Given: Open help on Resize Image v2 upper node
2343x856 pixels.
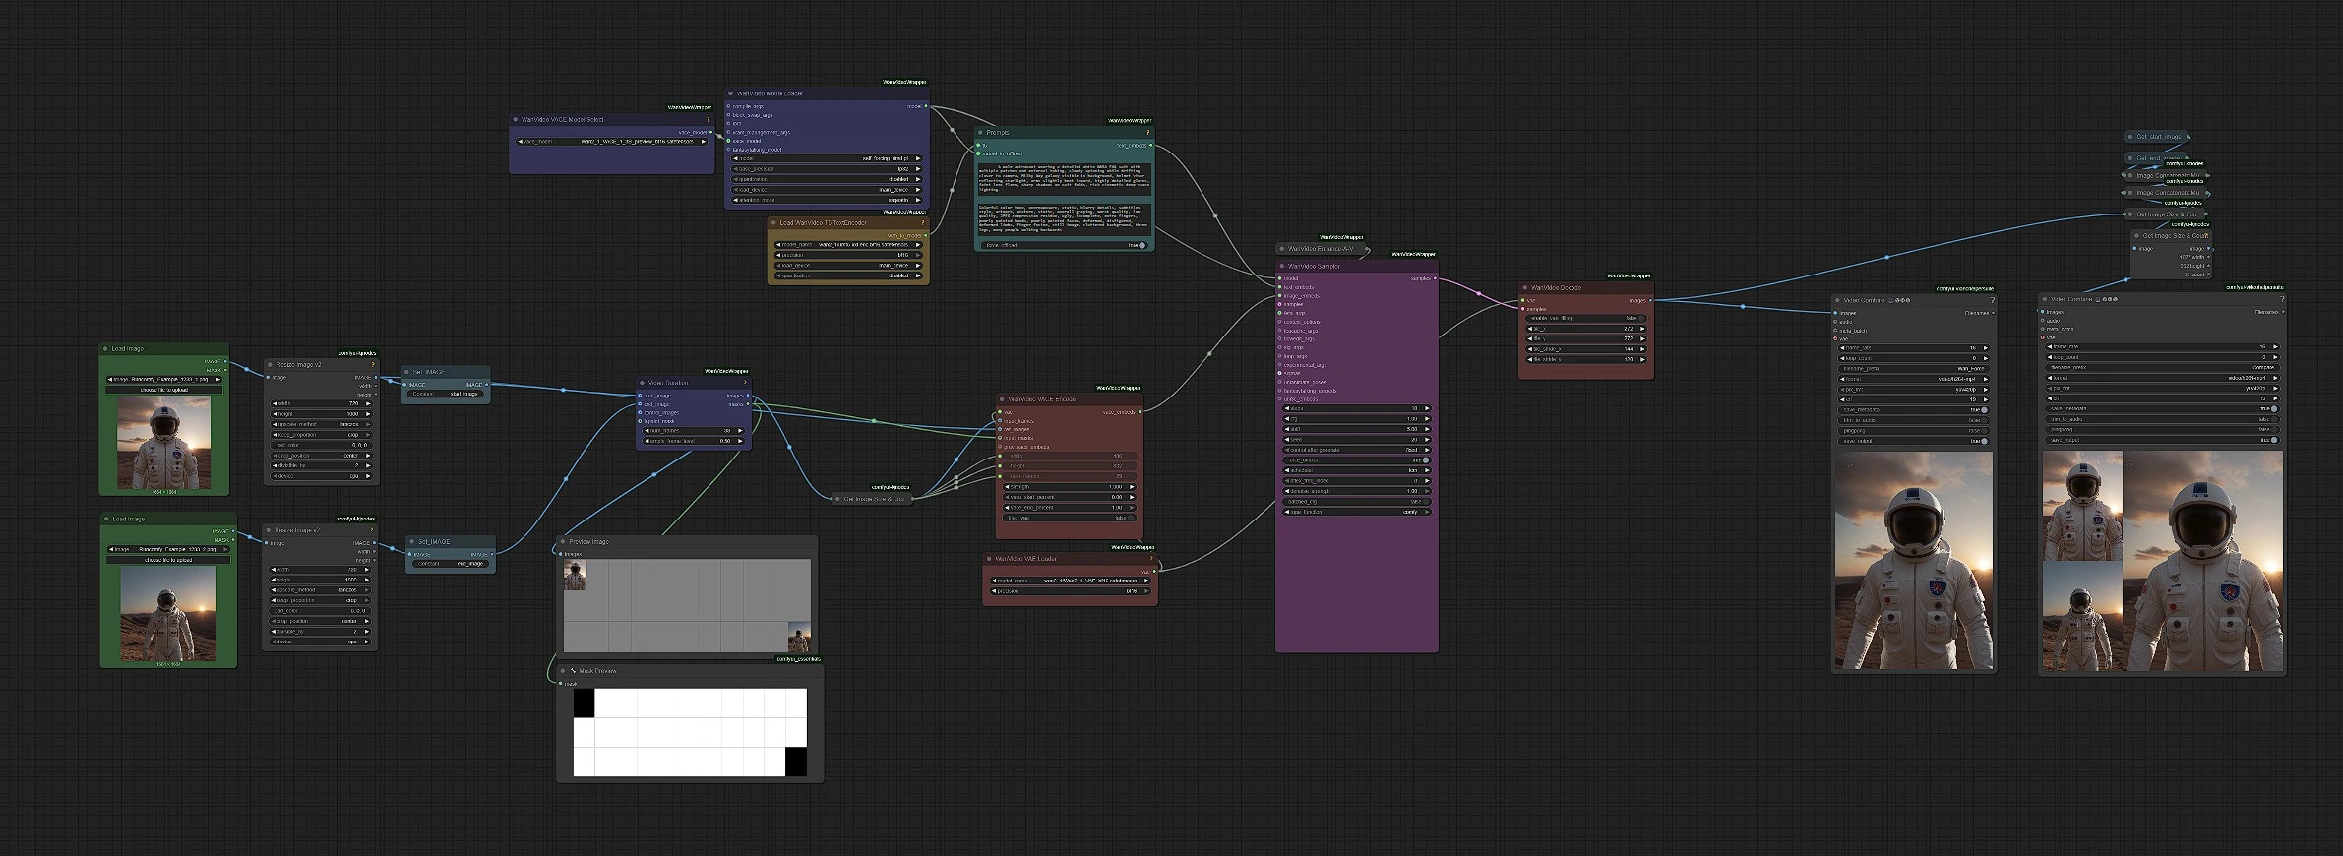Looking at the screenshot, I should click(x=372, y=364).
